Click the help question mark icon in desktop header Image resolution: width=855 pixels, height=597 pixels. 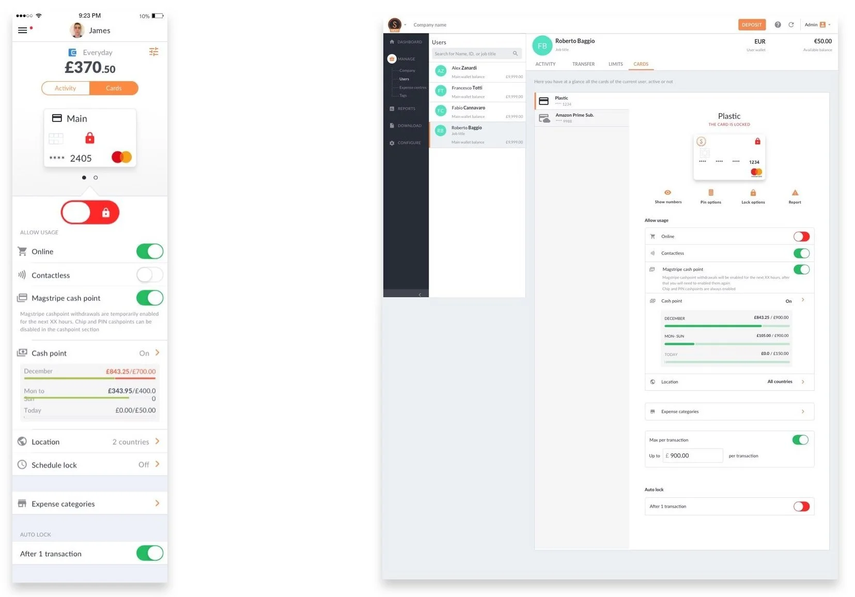tap(778, 25)
